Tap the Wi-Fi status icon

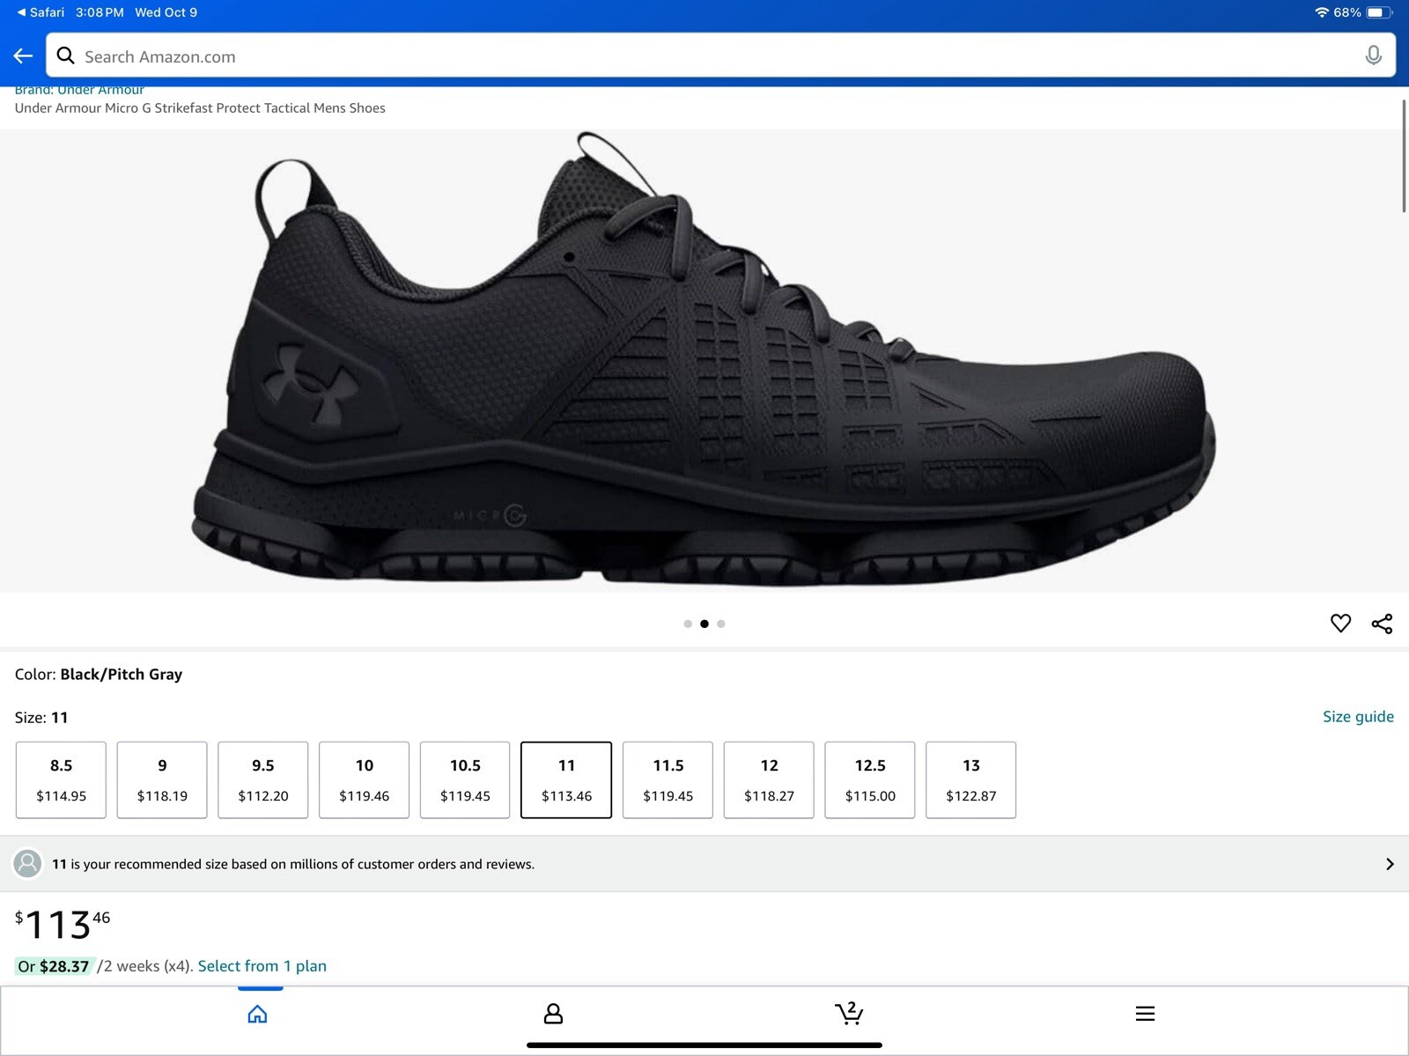click(x=1321, y=12)
